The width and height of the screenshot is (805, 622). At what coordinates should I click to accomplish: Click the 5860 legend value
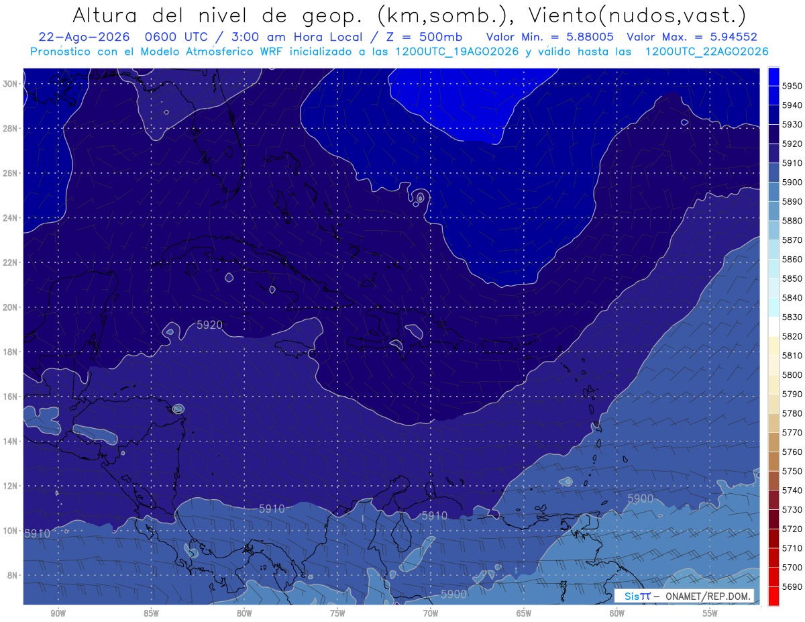(x=792, y=259)
